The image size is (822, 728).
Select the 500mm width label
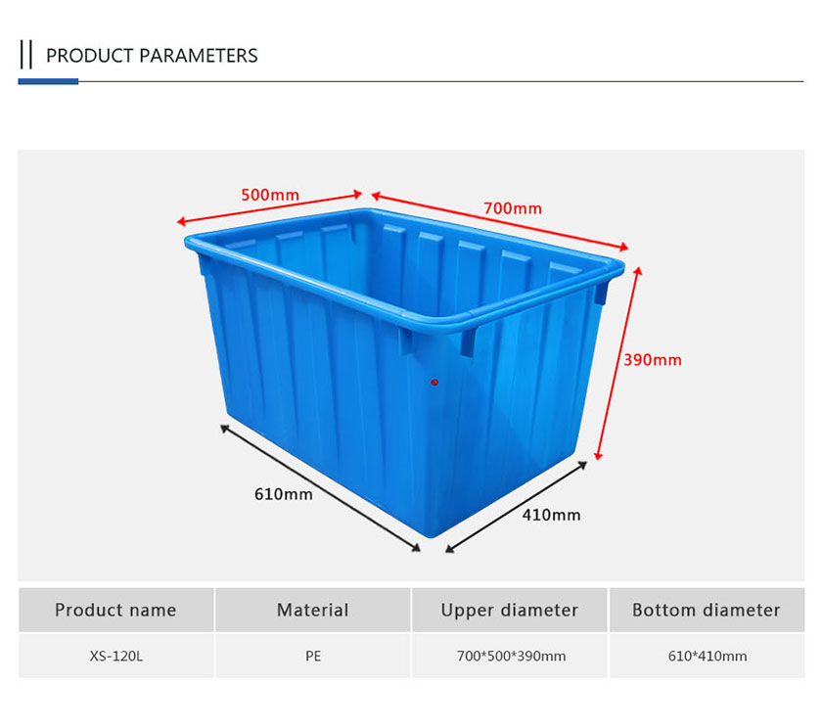tap(270, 195)
